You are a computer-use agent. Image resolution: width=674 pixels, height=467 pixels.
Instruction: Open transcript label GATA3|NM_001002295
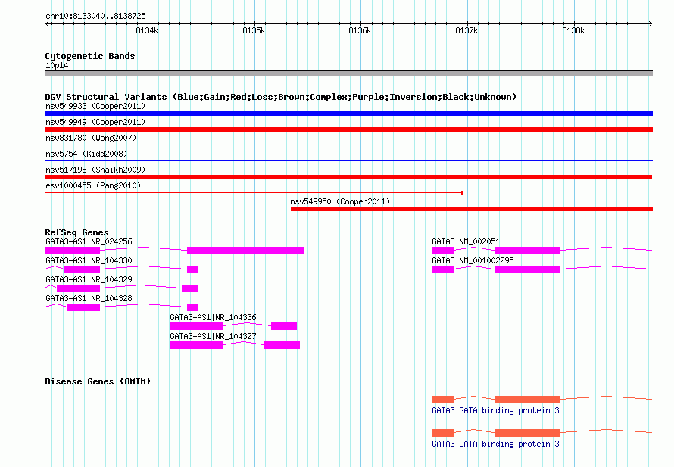point(473,260)
